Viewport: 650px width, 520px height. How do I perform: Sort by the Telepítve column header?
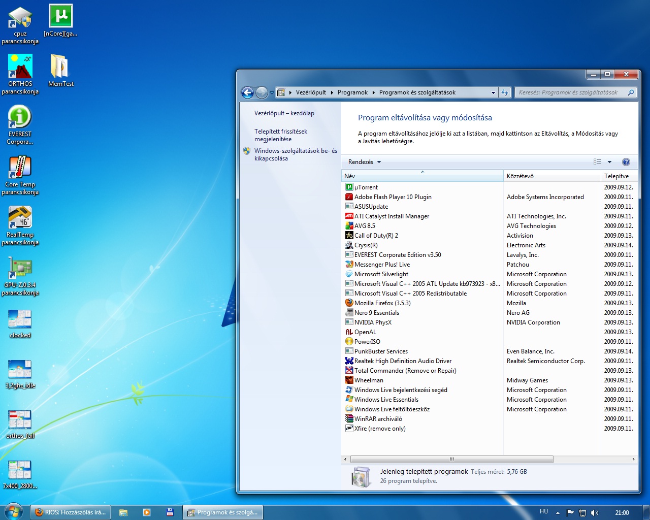619,176
